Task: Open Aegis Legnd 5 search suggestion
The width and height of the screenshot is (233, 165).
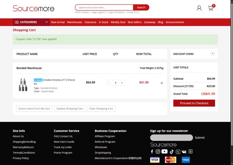Action: (x=99, y=12)
